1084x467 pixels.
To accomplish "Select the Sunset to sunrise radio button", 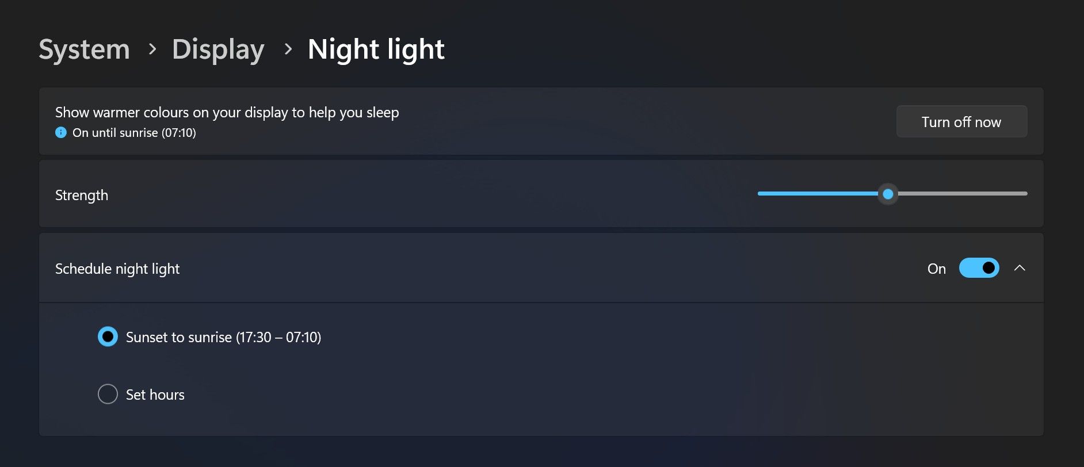I will point(108,336).
